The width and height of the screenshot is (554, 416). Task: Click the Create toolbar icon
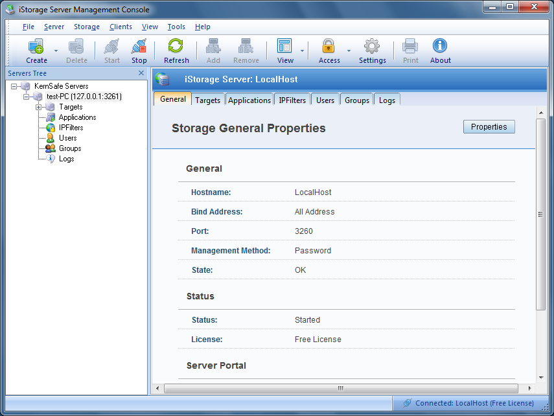coord(36,46)
